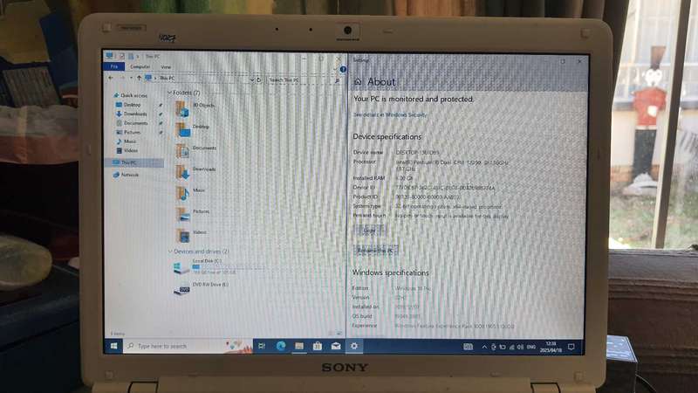Click the This PC address bar path
The image size is (698, 393).
pyautogui.click(x=168, y=78)
